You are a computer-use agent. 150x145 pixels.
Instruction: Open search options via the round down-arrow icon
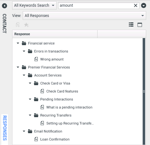pyautogui.click(x=144, y=5)
